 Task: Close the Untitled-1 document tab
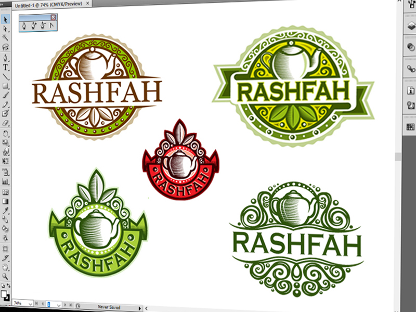(x=88, y=4)
